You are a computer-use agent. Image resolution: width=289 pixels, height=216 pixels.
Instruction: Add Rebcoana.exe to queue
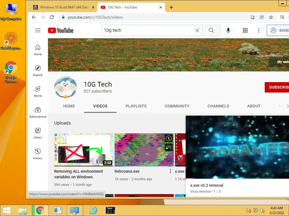pos(169,147)
